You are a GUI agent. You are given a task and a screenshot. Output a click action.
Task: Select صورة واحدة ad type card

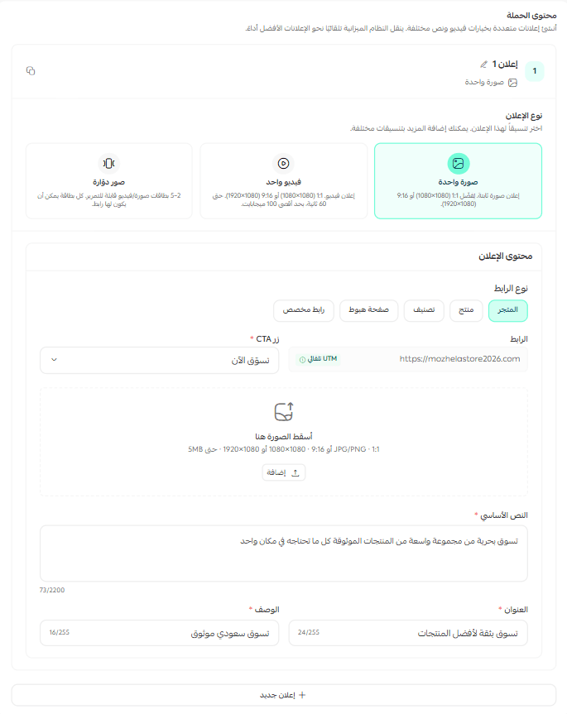tap(459, 181)
